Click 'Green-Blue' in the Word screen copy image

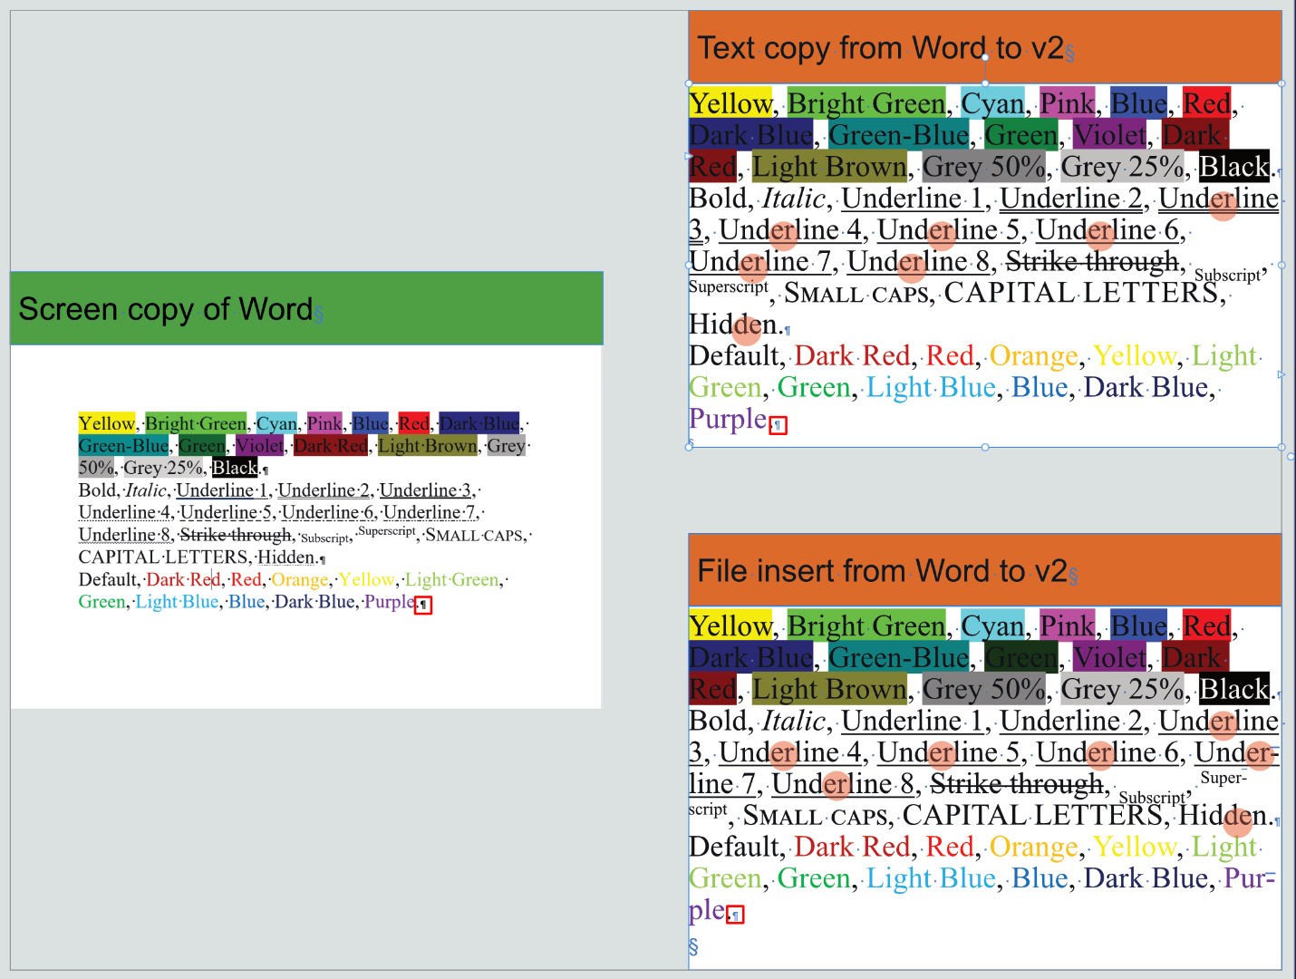[123, 445]
